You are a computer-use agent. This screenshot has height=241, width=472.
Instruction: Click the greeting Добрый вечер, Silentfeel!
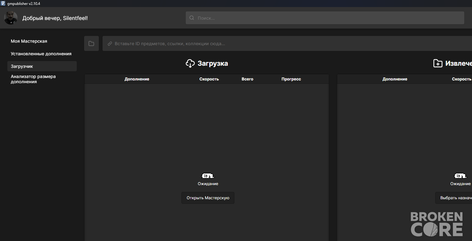click(55, 18)
